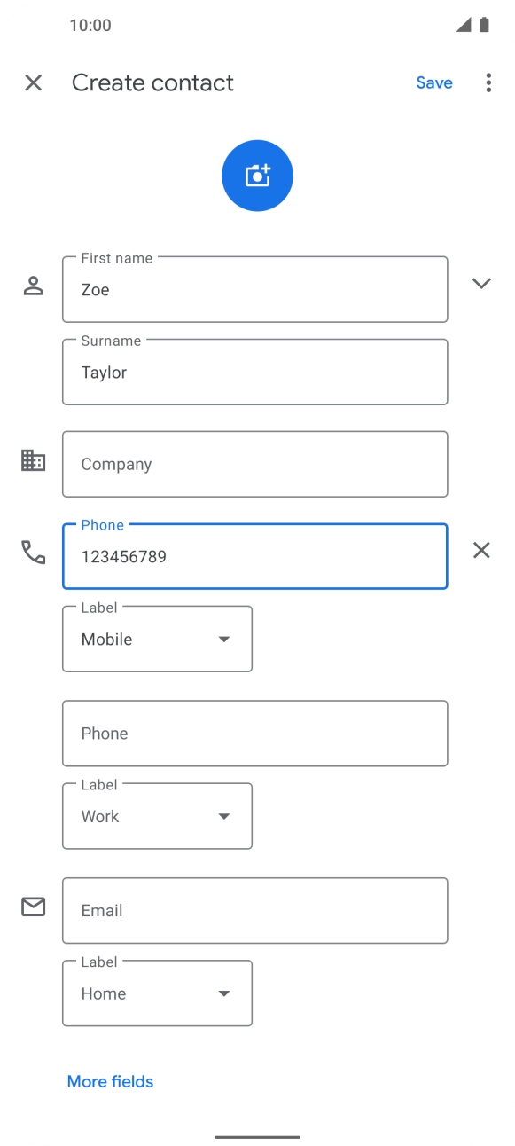Show More fields
This screenshot has height=1146, width=515.
point(110,1081)
